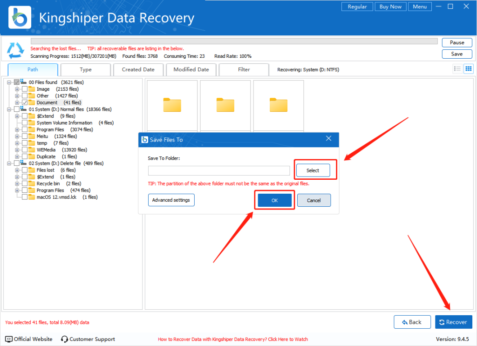Screen dimensions: 477x346
Task: Click the Regular button in title bar
Action: [x=357, y=7]
